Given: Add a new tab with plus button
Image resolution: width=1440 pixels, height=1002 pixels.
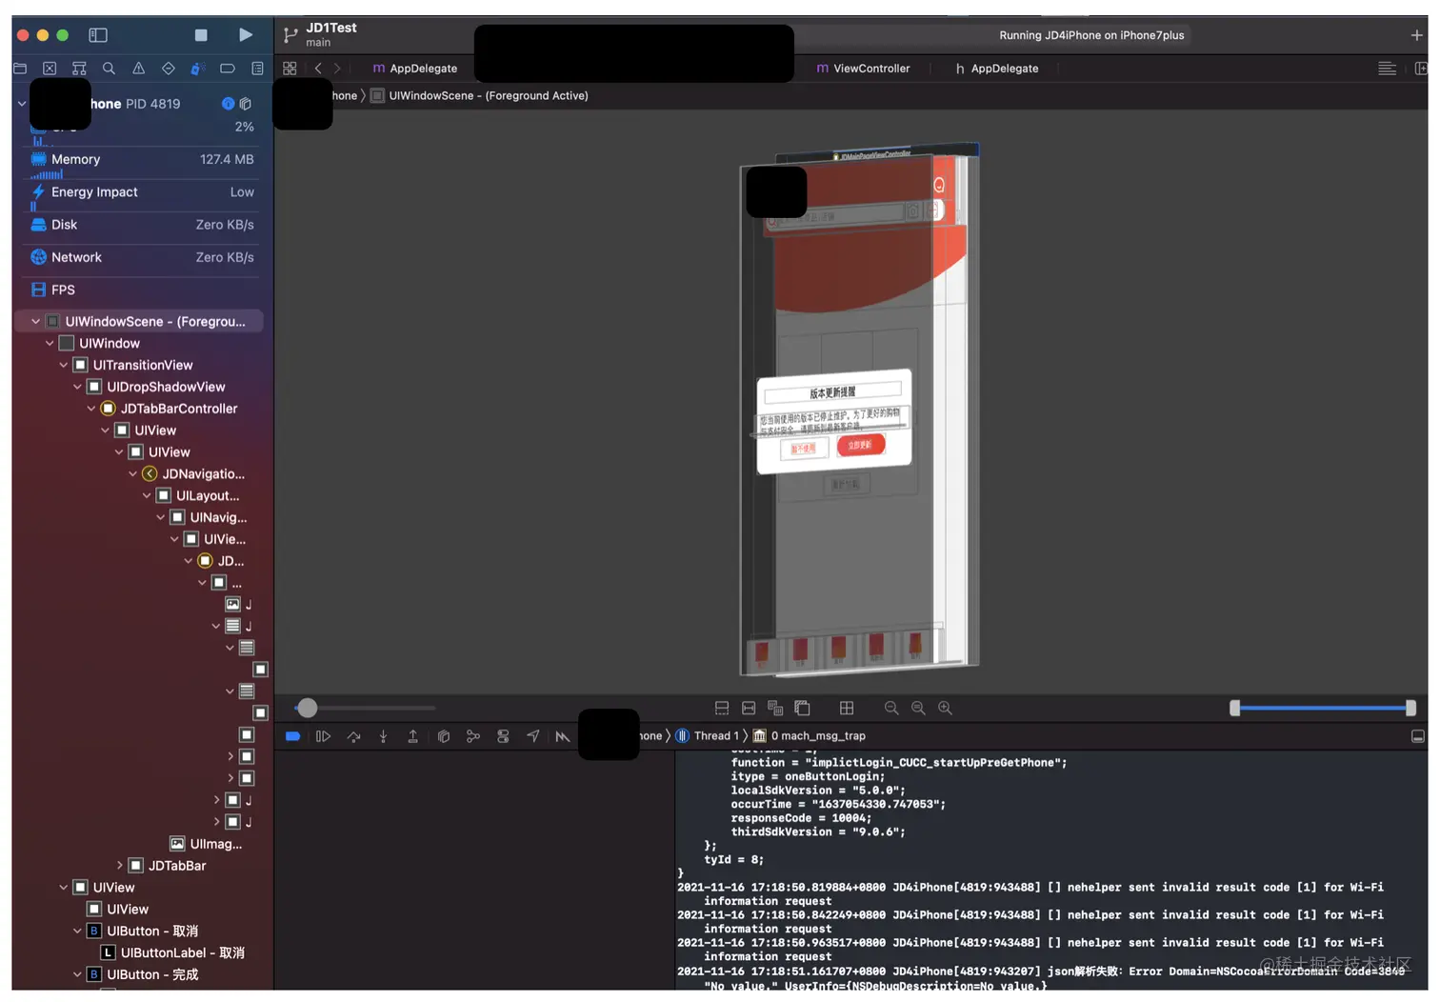Looking at the screenshot, I should (x=1416, y=35).
